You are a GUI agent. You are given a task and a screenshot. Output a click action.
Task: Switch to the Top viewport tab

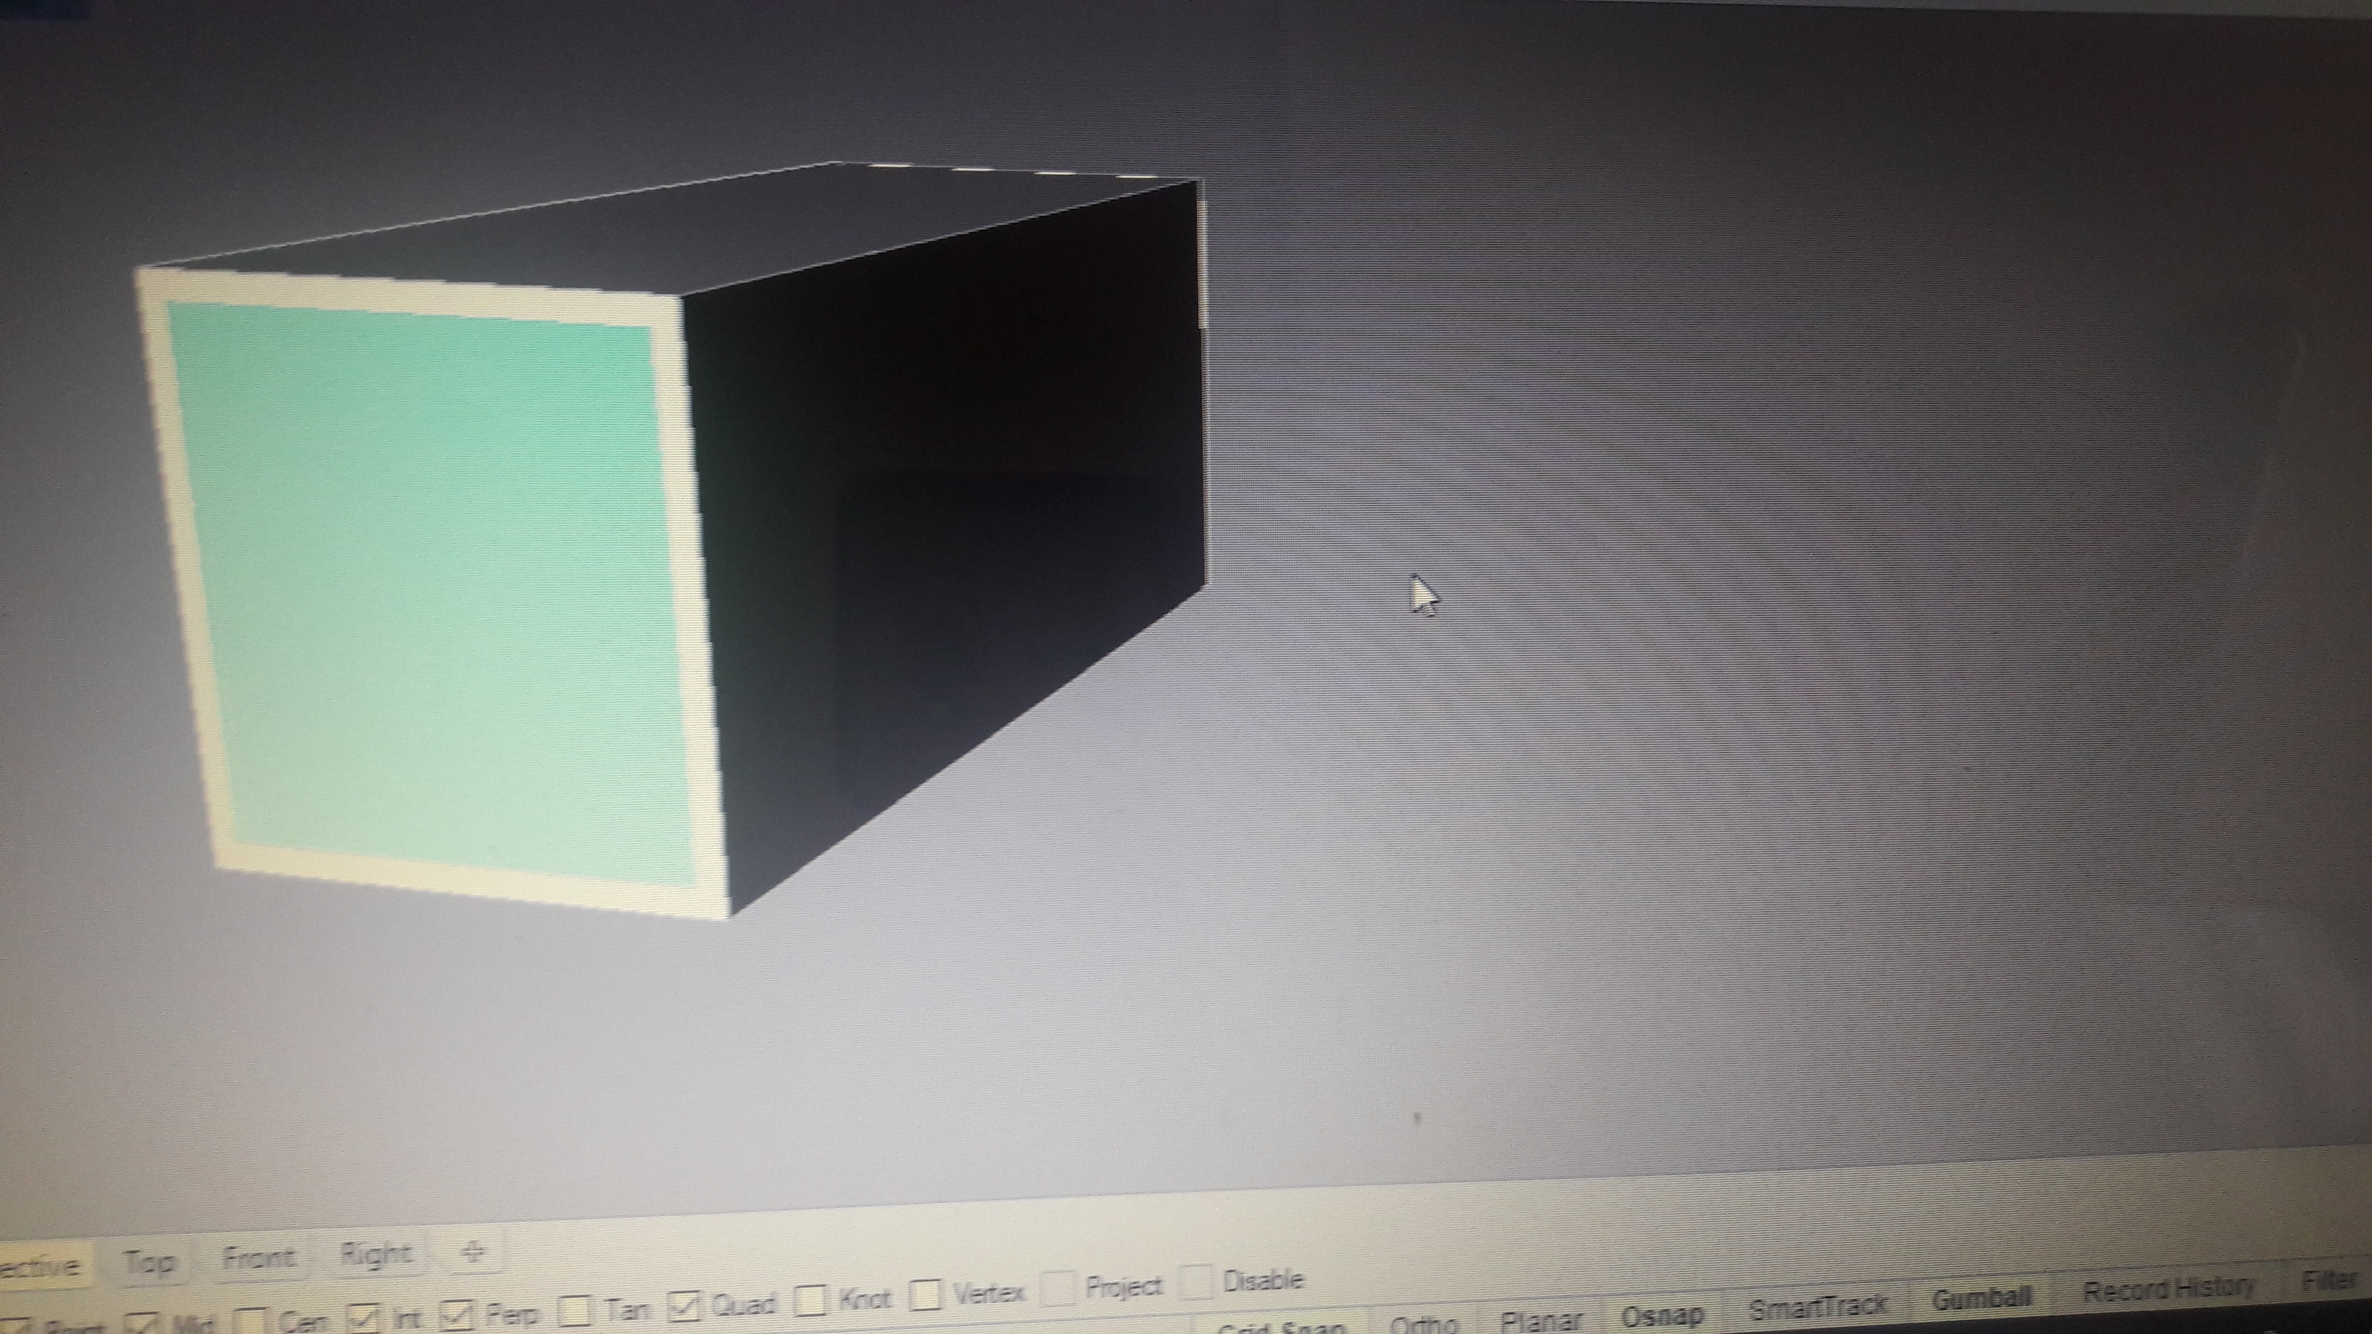tap(149, 1262)
